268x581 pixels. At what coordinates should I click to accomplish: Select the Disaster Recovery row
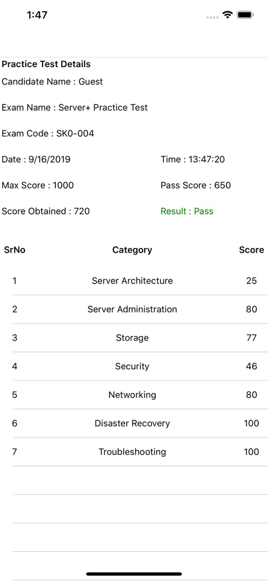(134, 423)
